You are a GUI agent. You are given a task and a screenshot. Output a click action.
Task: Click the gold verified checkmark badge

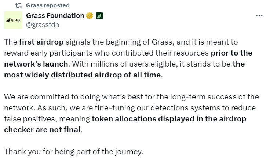[x=90, y=16]
